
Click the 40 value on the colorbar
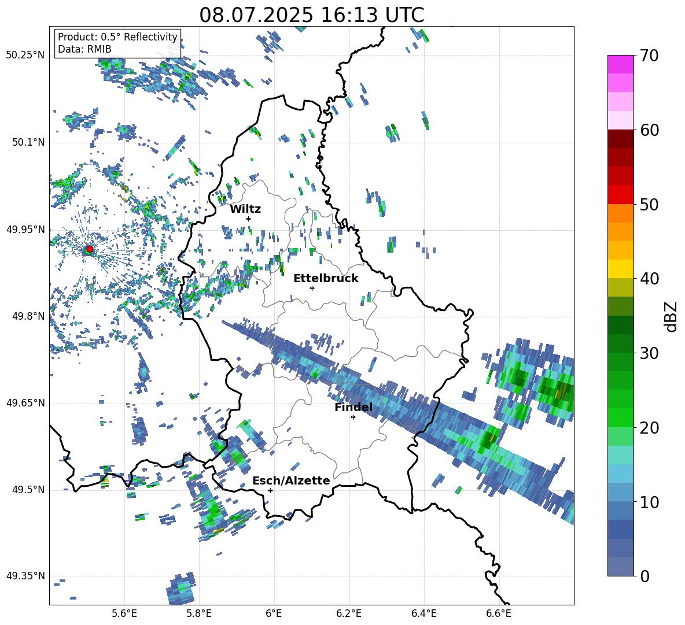649,279
